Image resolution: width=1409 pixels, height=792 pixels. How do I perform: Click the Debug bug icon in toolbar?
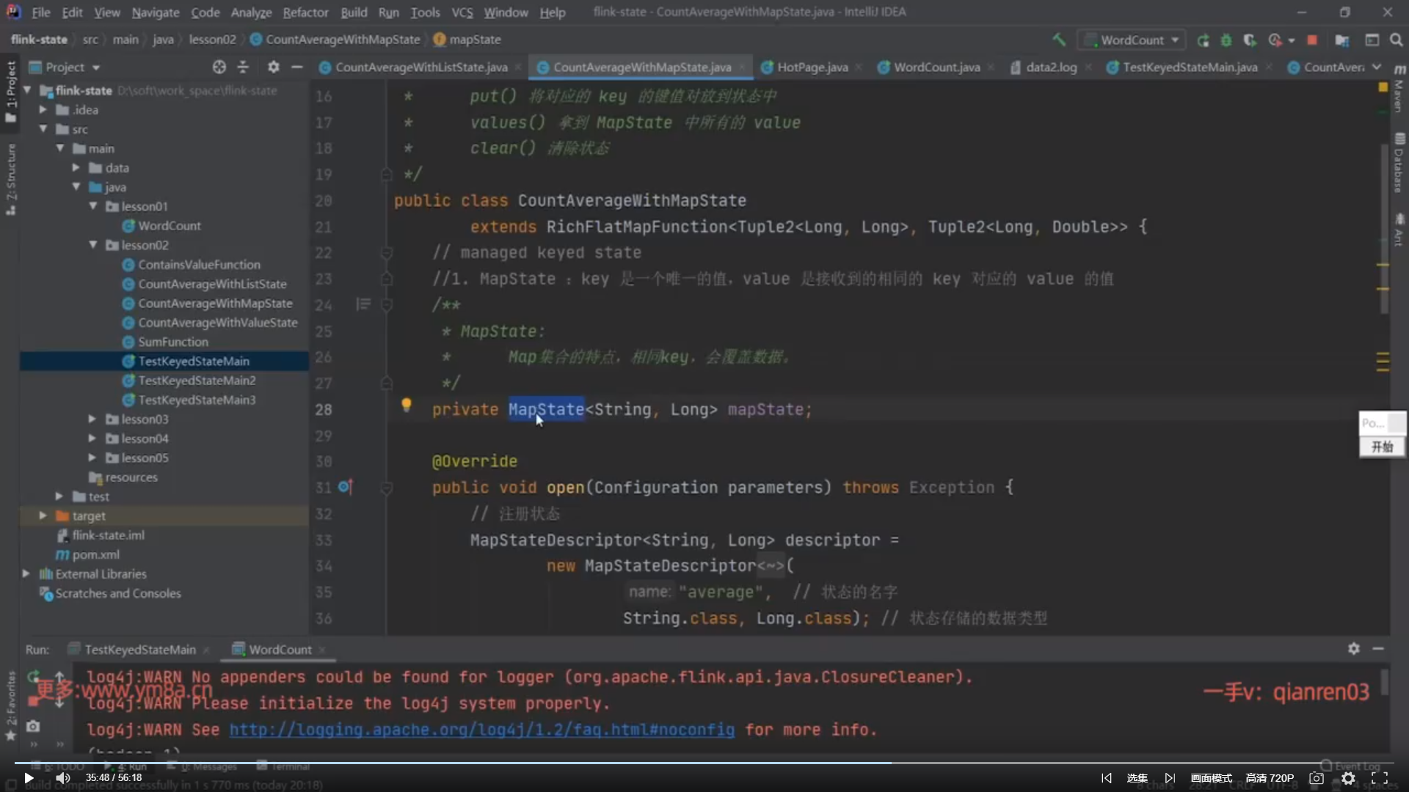click(x=1226, y=40)
